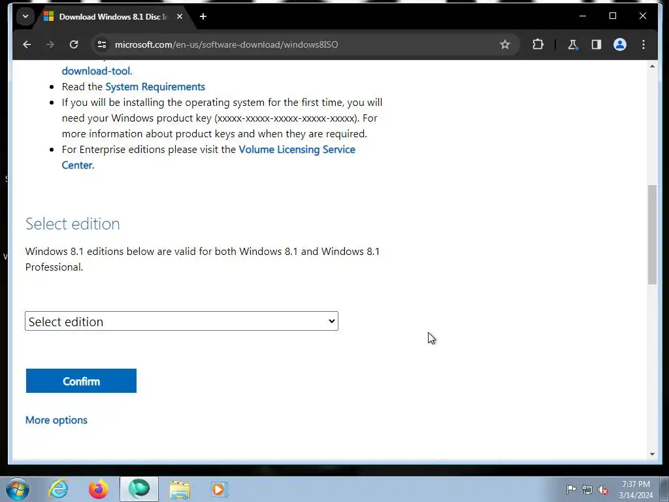
Task: View site information icon in address bar
Action: (x=101, y=44)
